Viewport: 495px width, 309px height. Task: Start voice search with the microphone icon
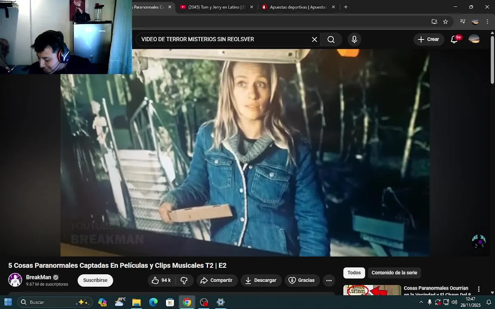[354, 39]
